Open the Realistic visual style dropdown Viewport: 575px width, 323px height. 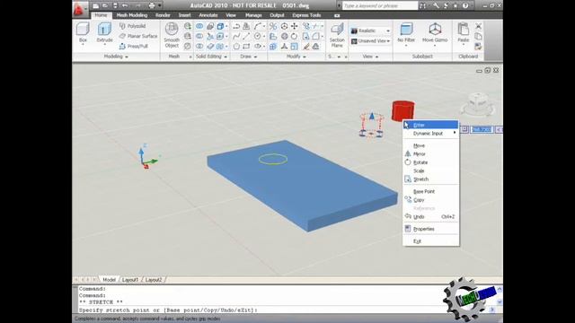[370, 31]
